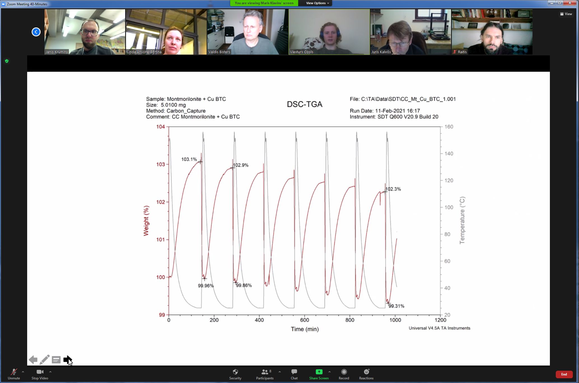This screenshot has height=383, width=579.
Task: Click the green encryption shield icon
Action: coord(7,61)
